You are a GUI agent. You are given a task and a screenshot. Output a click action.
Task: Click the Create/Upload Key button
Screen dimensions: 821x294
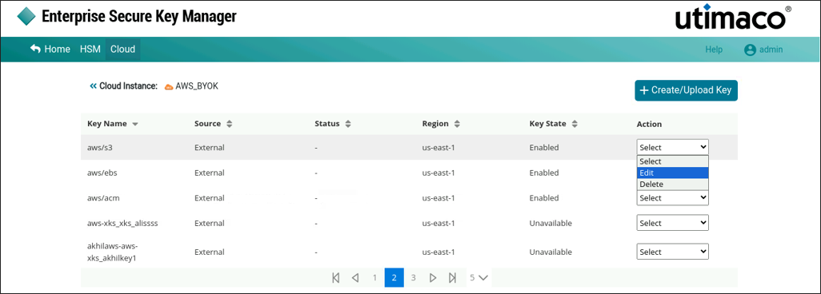(686, 90)
